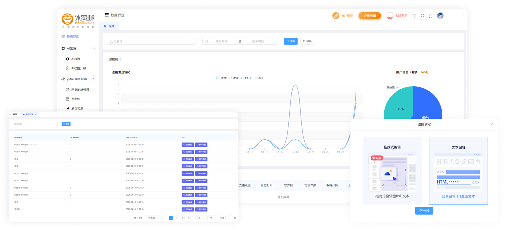Toggle the 送达 series in chart legend
Image resolution: width=506 pixels, height=230 pixels.
point(234,78)
